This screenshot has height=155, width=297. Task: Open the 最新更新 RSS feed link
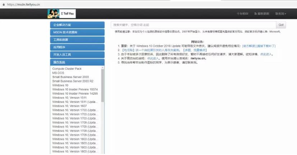pyautogui.click(x=261, y=14)
